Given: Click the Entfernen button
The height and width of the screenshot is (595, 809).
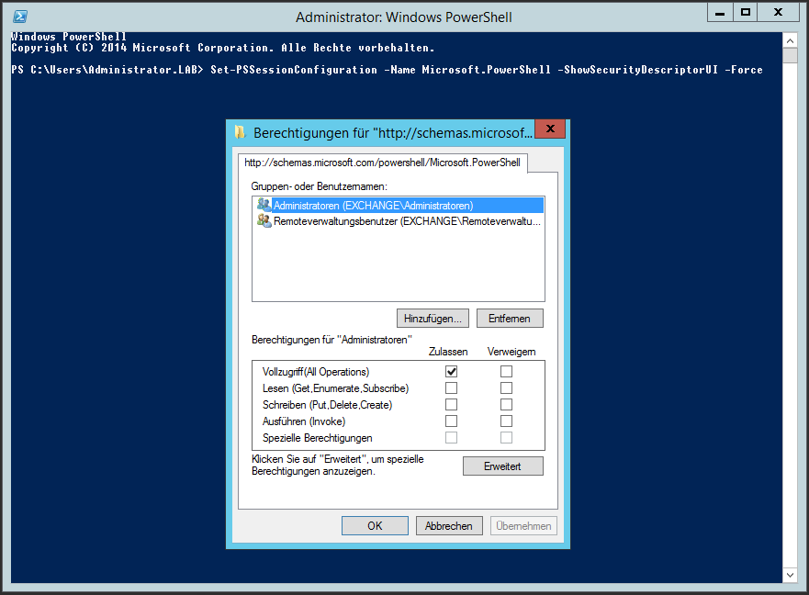Looking at the screenshot, I should click(510, 319).
